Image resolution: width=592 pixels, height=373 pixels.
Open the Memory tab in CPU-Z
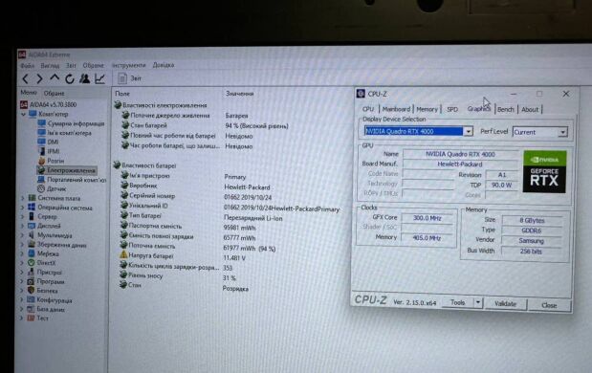pyautogui.click(x=427, y=109)
